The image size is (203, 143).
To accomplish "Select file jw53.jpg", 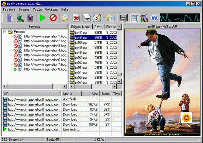I will pos(81,57).
